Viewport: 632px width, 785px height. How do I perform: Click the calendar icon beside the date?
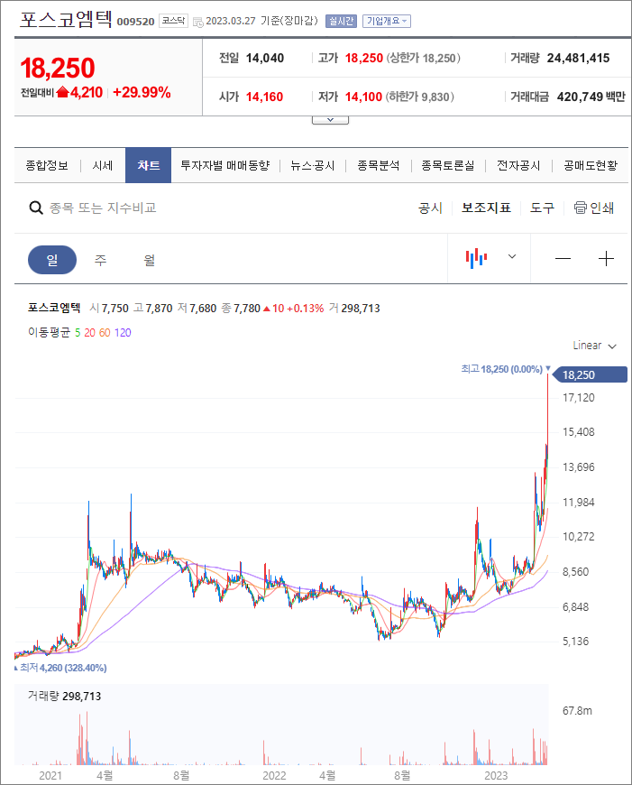pos(198,22)
